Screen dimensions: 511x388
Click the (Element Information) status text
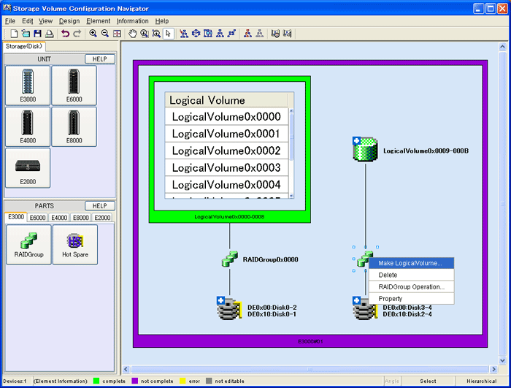pos(61,381)
